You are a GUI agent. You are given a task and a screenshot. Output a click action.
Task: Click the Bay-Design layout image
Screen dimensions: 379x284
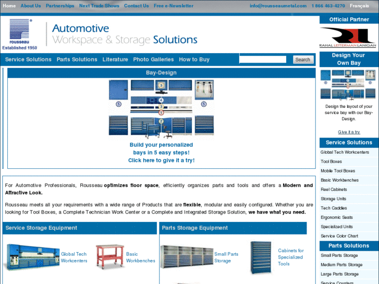pos(161,109)
